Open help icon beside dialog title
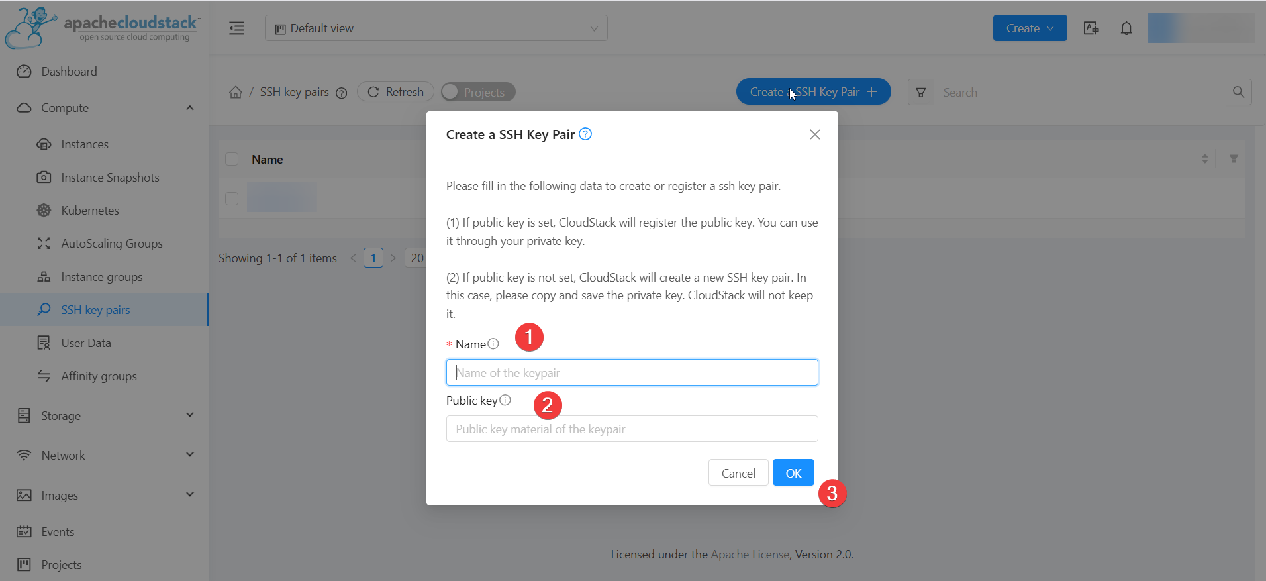The height and width of the screenshot is (581, 1266). tap(585, 134)
